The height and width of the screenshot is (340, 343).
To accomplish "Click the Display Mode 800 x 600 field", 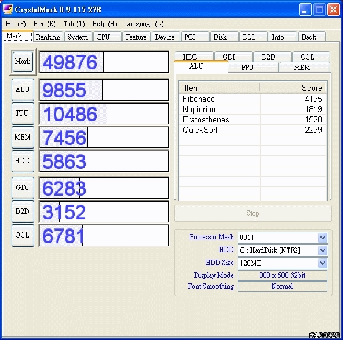I will [283, 275].
